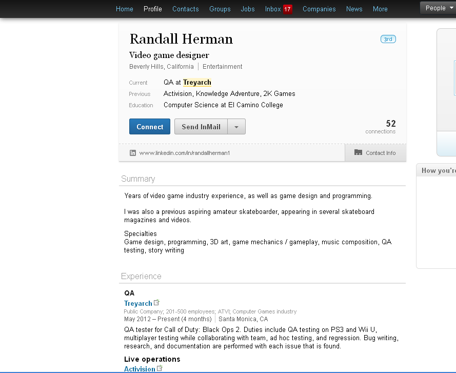
Task: Click the Experience section heading
Action: pos(141,276)
